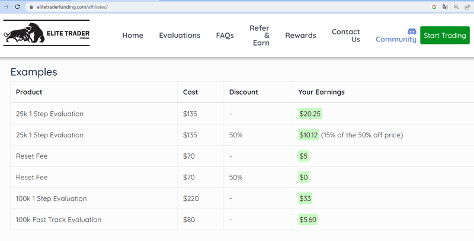Open the FAQs page
The image size is (474, 241).
coord(225,36)
